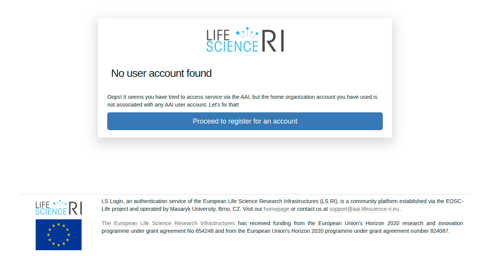Screen dimensions: 490x256
Task: Open The European Life Science Research Infrastructures link
Action: (168, 223)
